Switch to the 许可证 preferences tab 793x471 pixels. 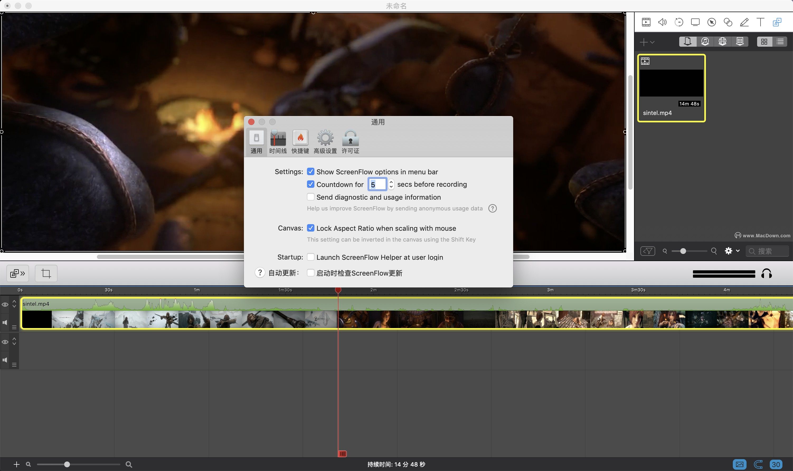(x=350, y=142)
